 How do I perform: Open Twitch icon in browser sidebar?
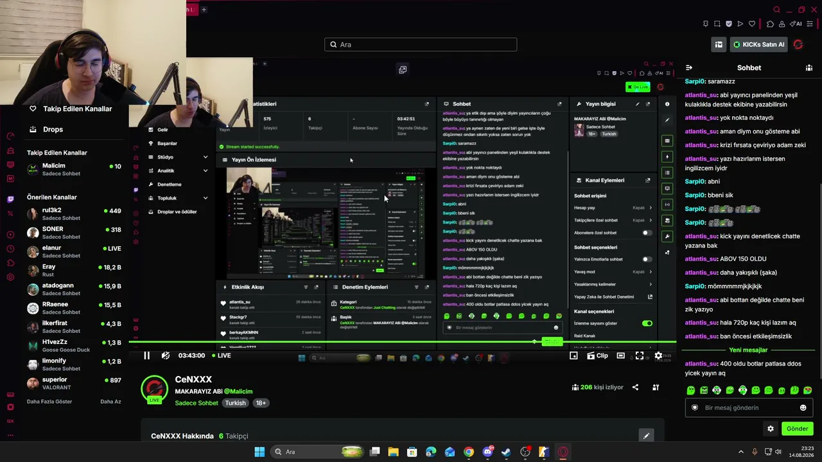10,199
